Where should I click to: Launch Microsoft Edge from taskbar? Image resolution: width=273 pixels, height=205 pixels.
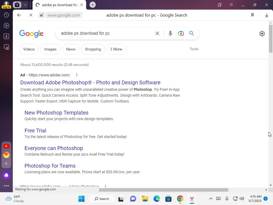(x=157, y=199)
